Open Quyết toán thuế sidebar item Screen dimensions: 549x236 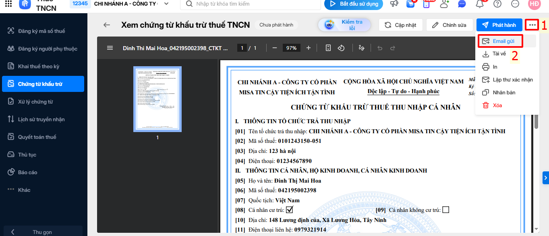tap(43, 137)
